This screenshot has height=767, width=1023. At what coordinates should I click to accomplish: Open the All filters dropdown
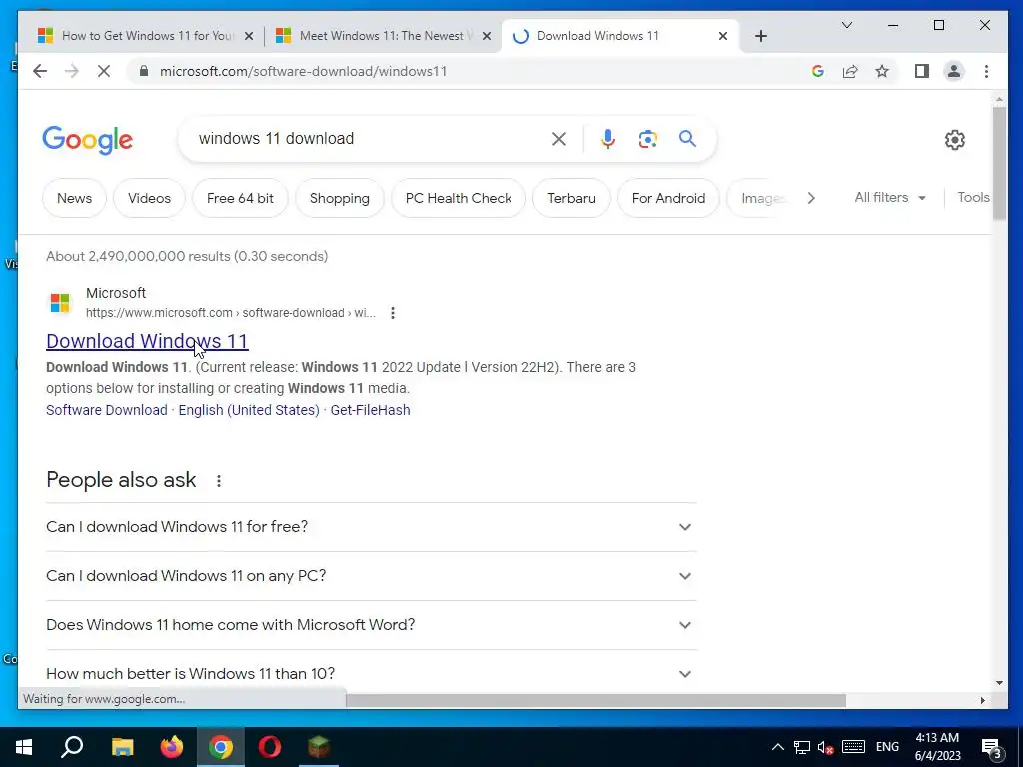coord(890,197)
